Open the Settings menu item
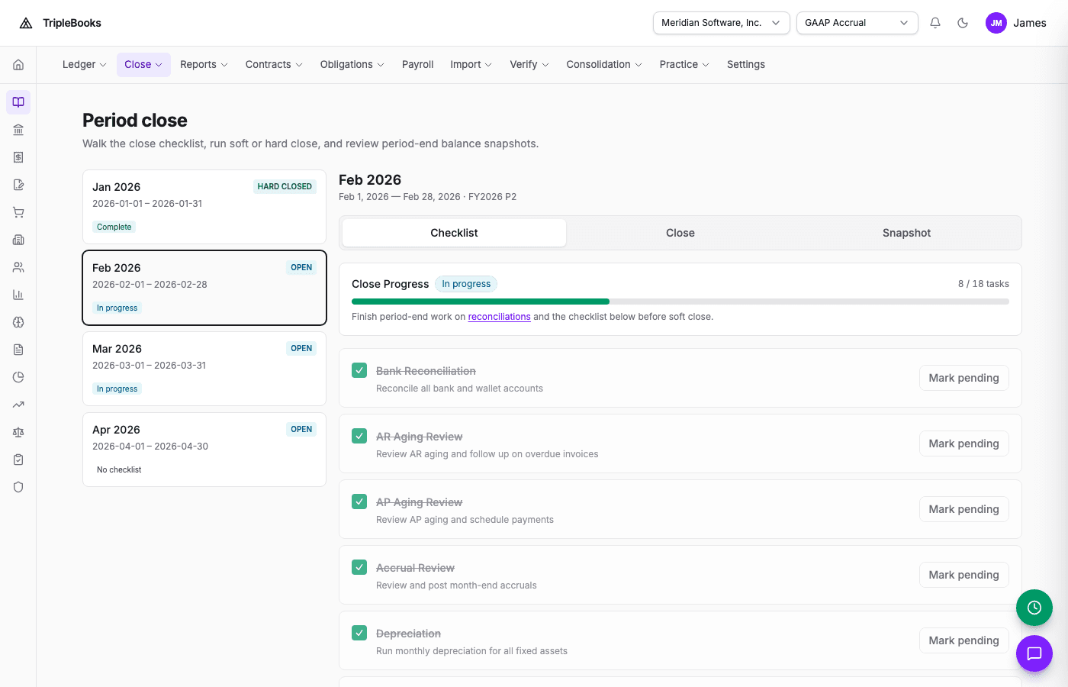This screenshot has height=687, width=1068. point(746,65)
